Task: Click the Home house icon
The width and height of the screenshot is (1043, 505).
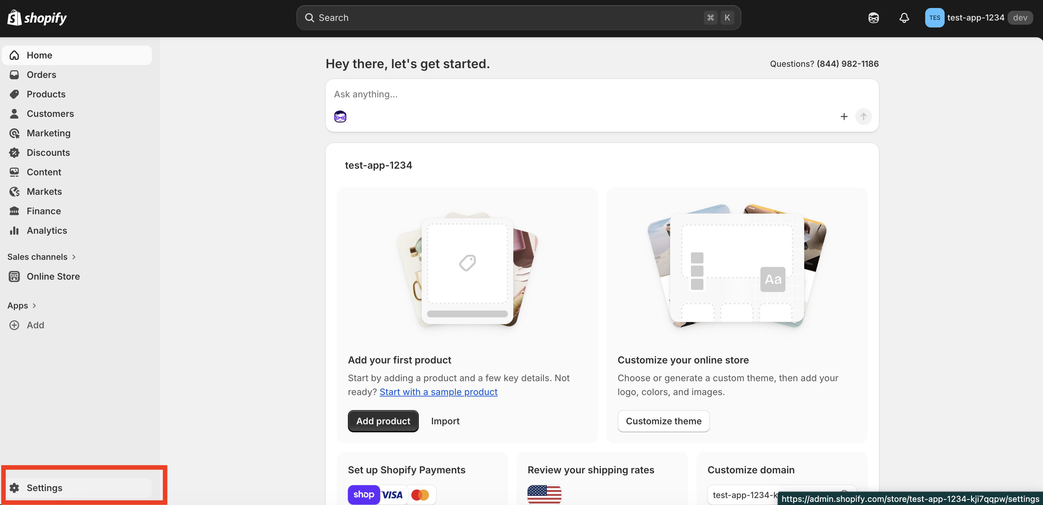Action: 15,55
